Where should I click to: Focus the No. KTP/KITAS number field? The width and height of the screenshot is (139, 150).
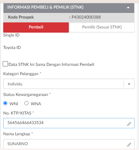point(69,123)
